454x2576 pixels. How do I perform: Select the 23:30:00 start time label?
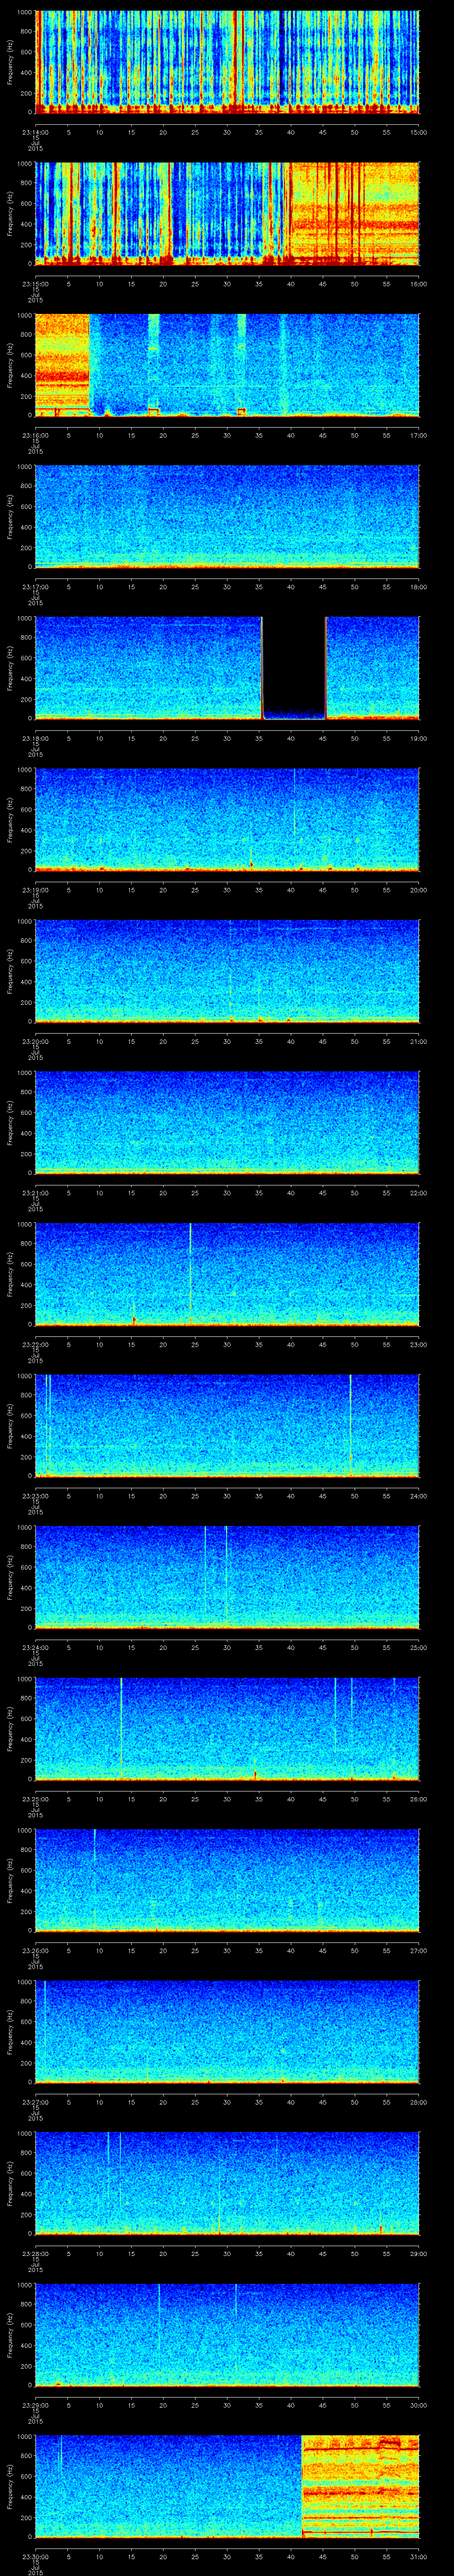tap(35, 2556)
